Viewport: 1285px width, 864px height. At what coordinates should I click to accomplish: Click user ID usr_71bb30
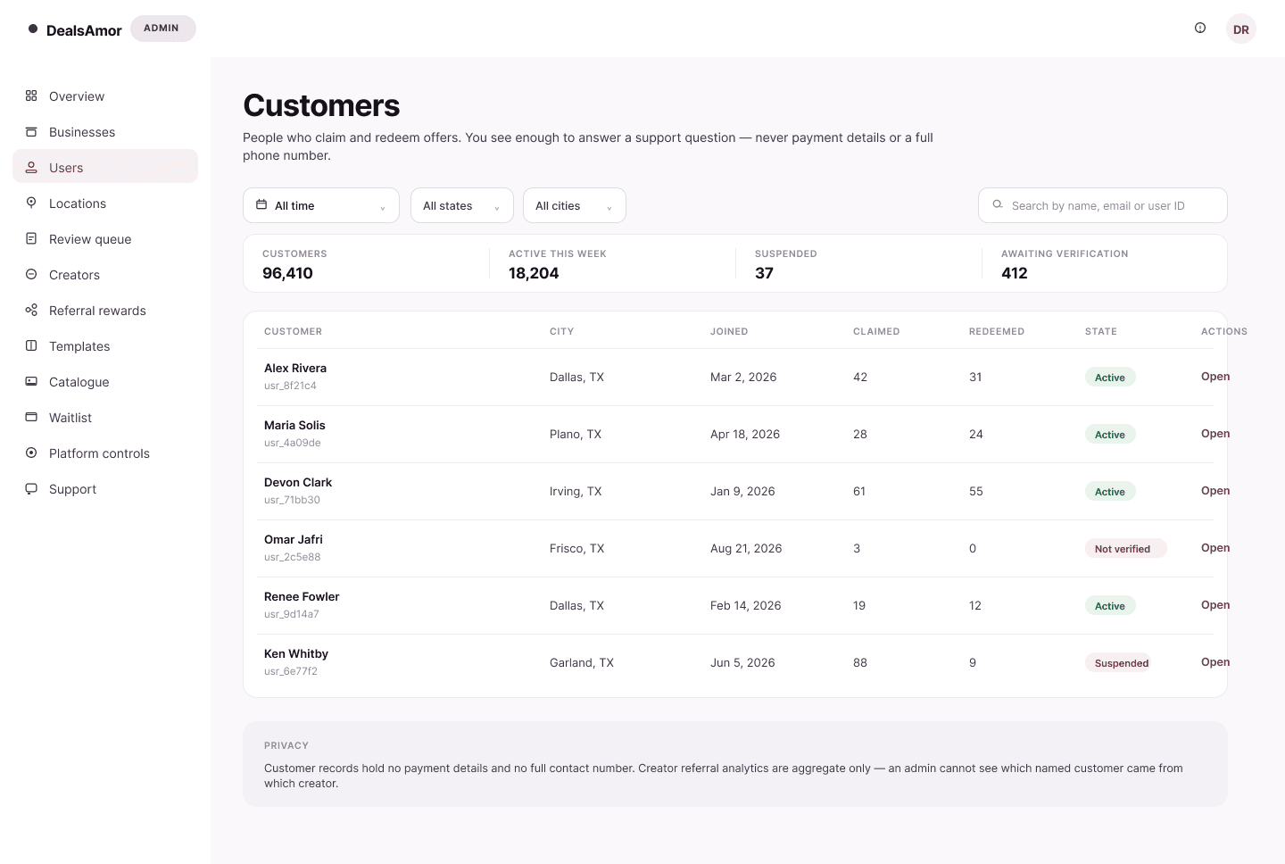292,500
